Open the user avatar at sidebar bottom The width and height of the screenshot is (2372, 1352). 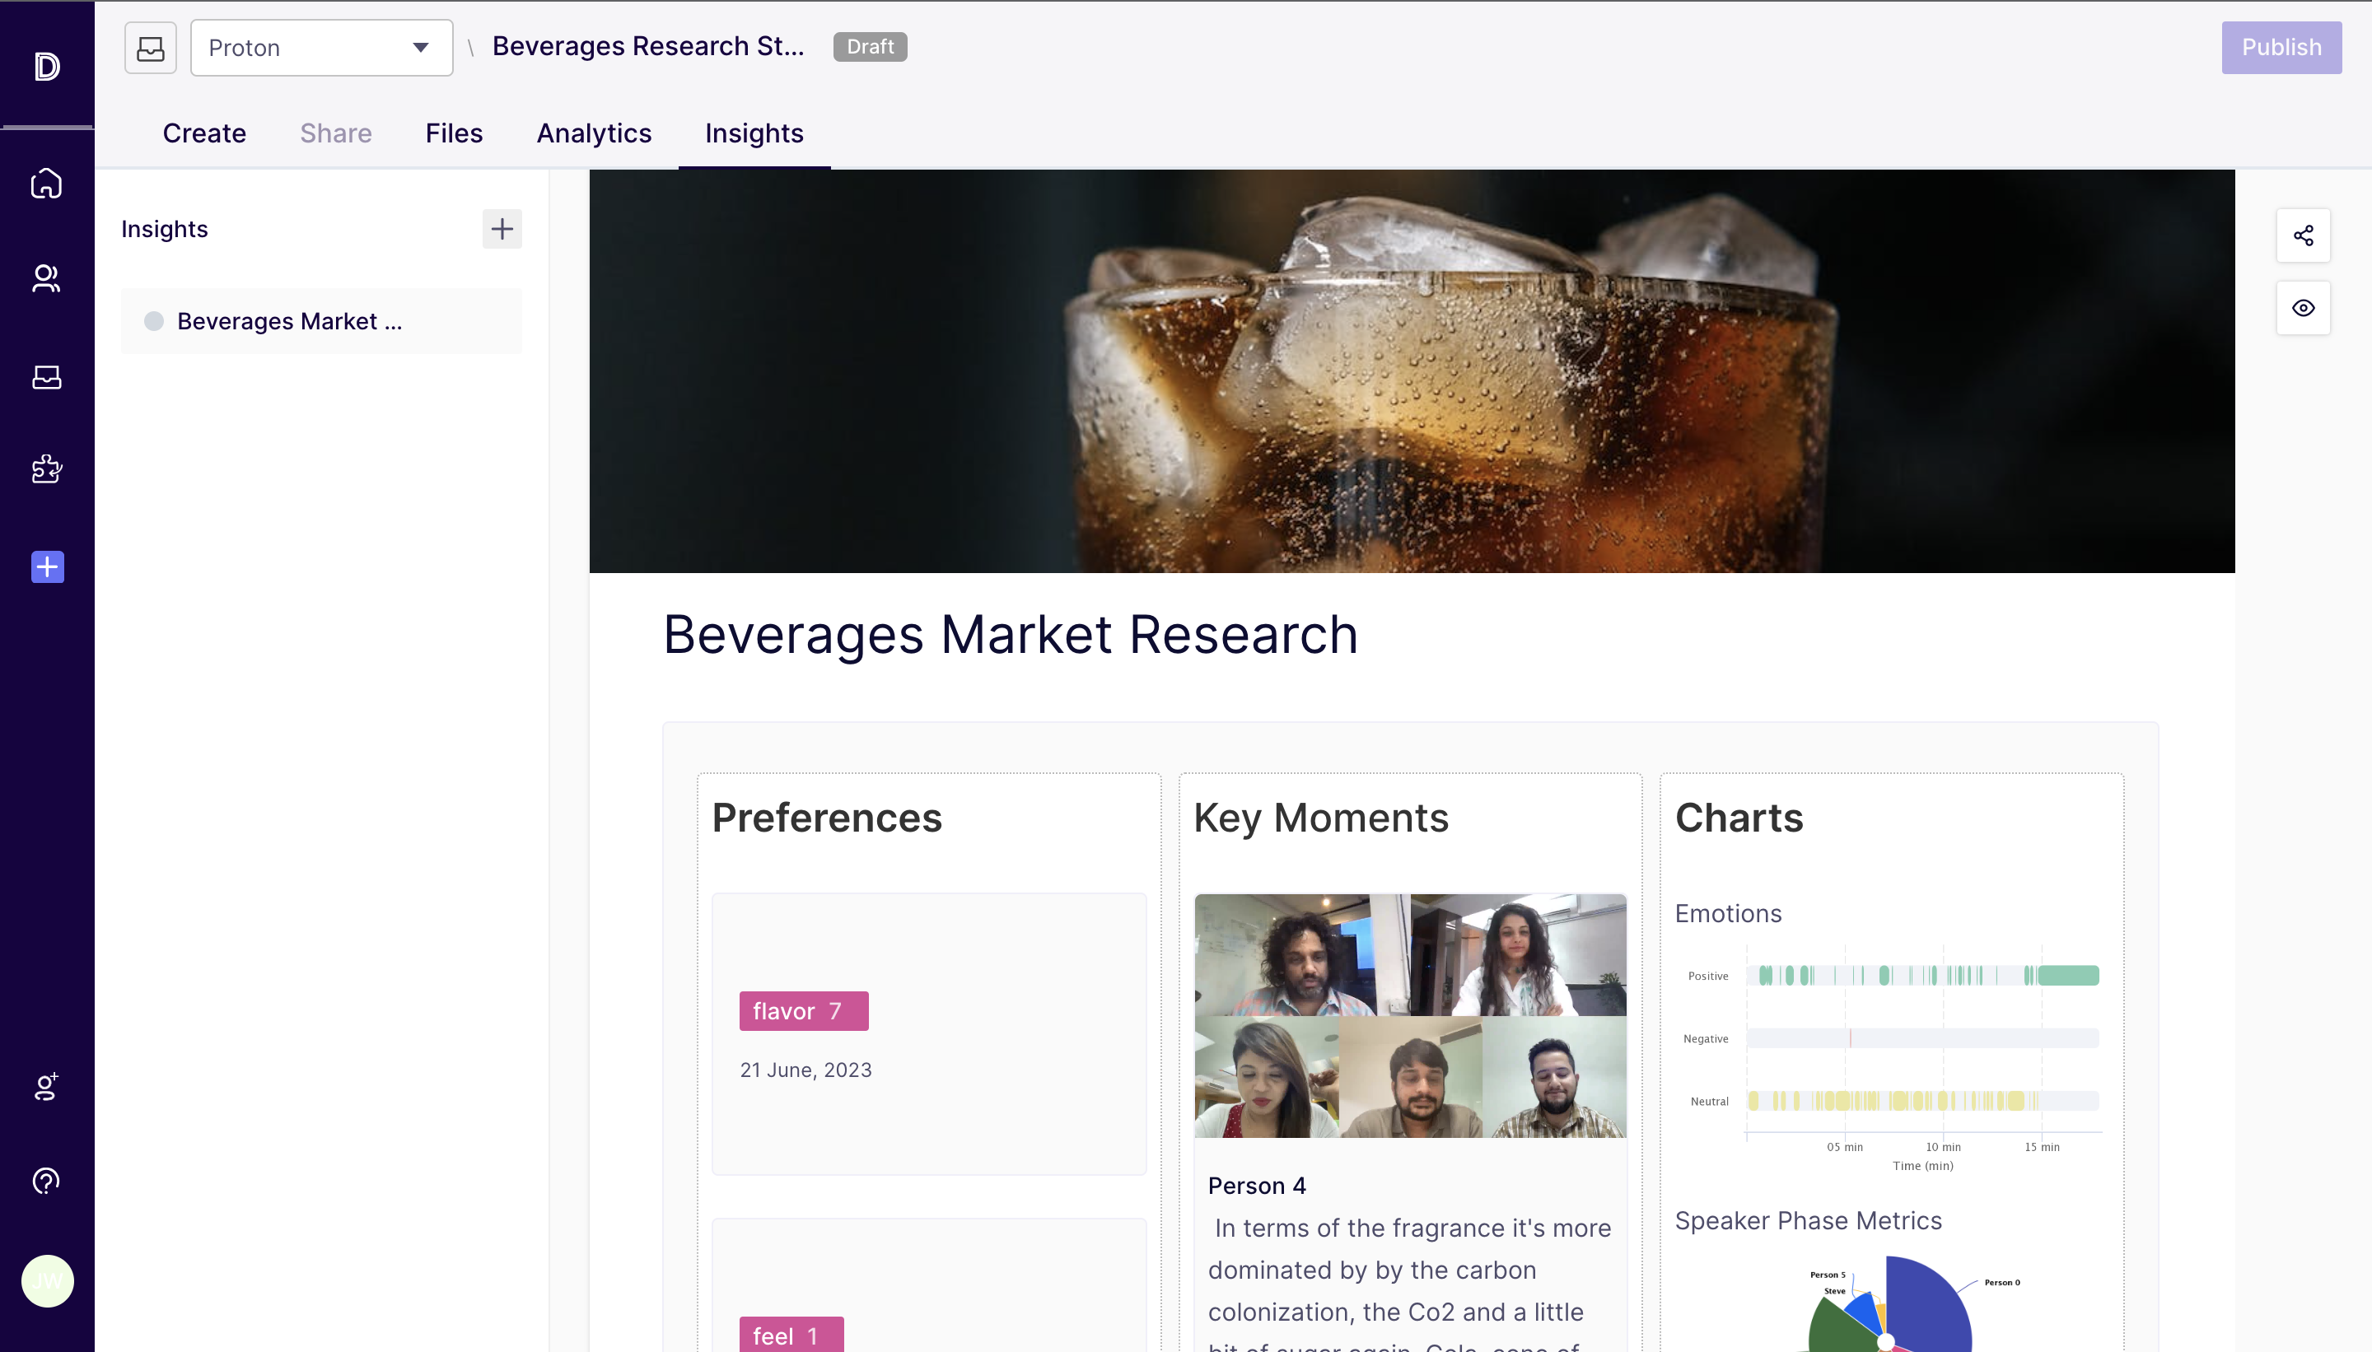click(x=48, y=1280)
